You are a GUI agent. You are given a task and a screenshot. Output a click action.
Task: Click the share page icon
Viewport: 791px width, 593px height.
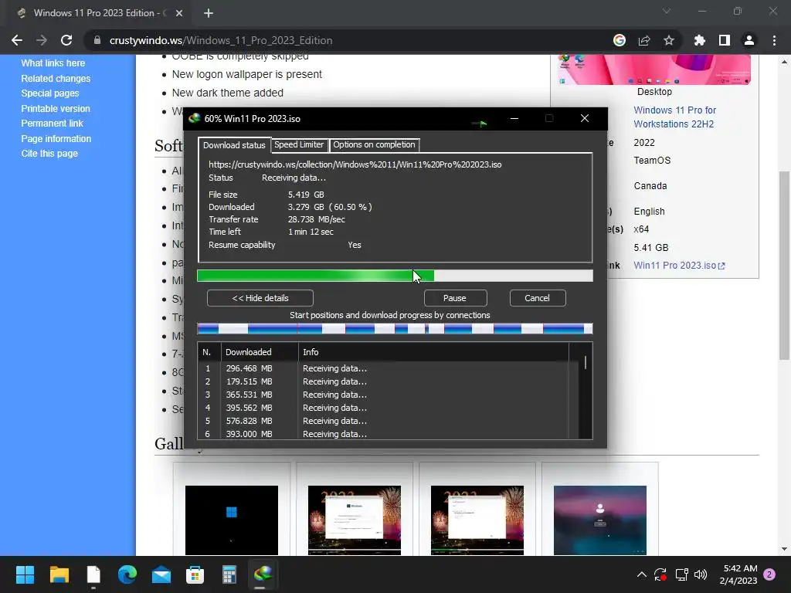(x=644, y=40)
